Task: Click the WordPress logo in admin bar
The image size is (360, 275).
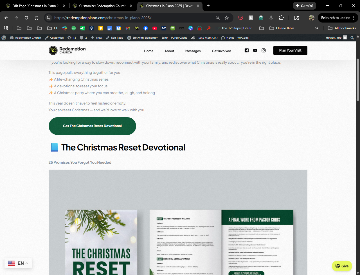Action: [4, 38]
